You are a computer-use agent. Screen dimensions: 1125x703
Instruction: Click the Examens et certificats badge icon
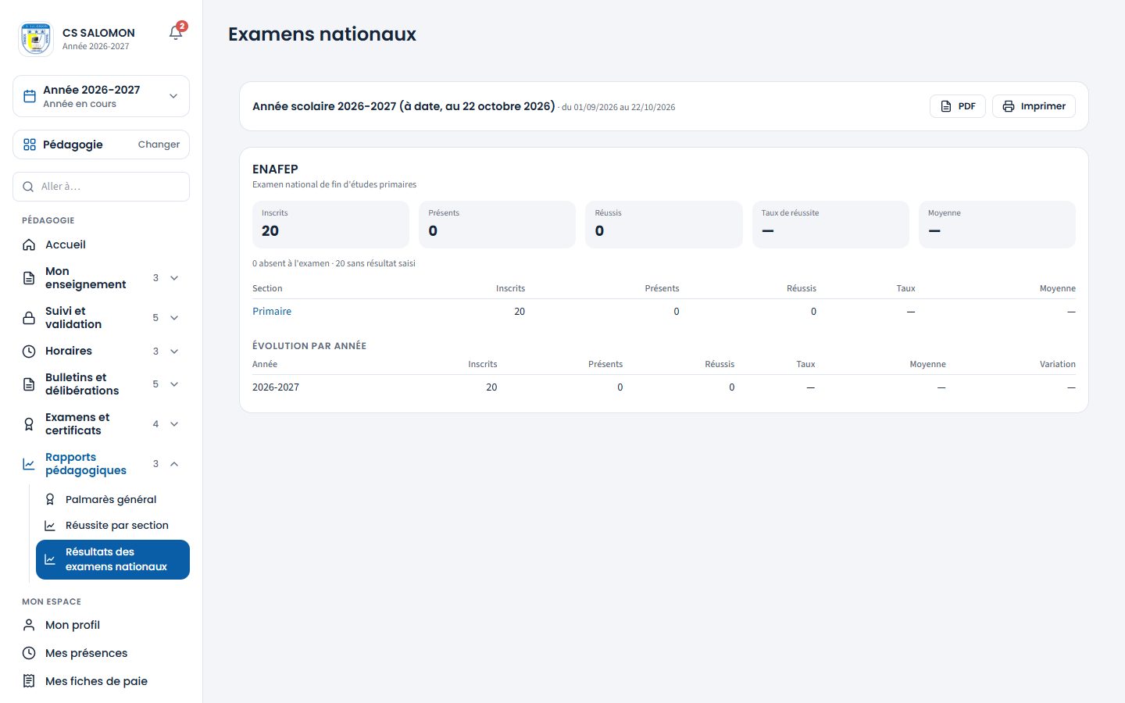pyautogui.click(x=29, y=424)
